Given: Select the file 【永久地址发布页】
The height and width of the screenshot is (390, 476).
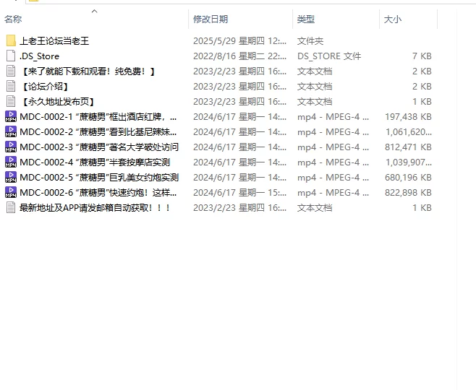Looking at the screenshot, I should click(x=58, y=102).
